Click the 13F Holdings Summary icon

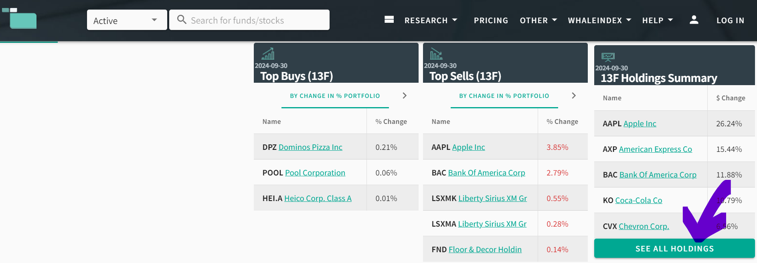[608, 57]
